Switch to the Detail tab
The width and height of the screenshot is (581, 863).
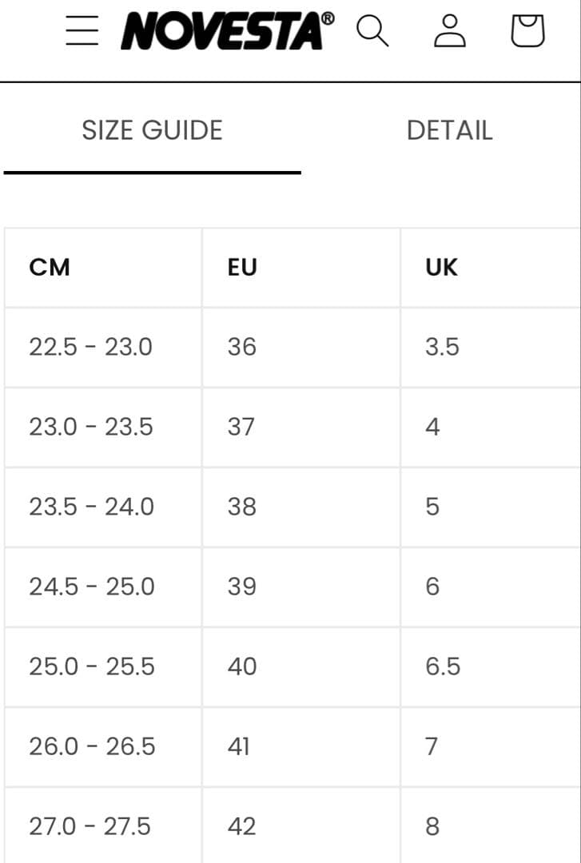click(449, 130)
